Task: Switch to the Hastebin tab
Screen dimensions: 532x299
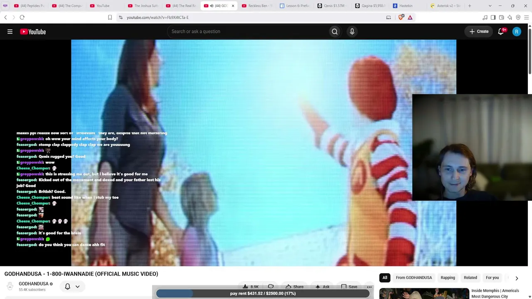Action: click(409, 6)
